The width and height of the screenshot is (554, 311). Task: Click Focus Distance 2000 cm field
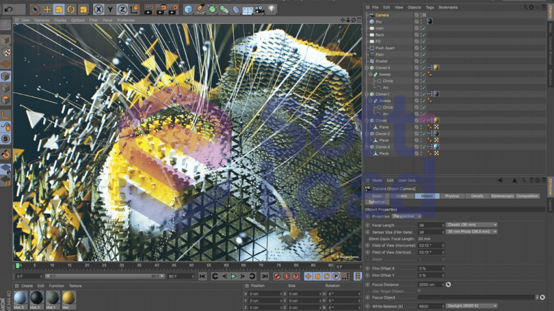pyautogui.click(x=430, y=285)
